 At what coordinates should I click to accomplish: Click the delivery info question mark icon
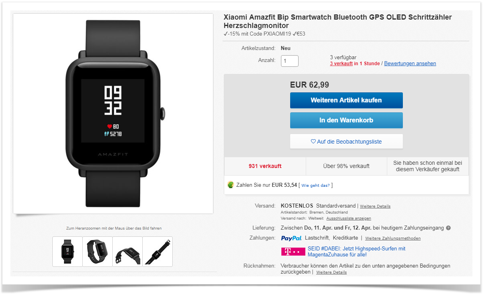tap(448, 228)
